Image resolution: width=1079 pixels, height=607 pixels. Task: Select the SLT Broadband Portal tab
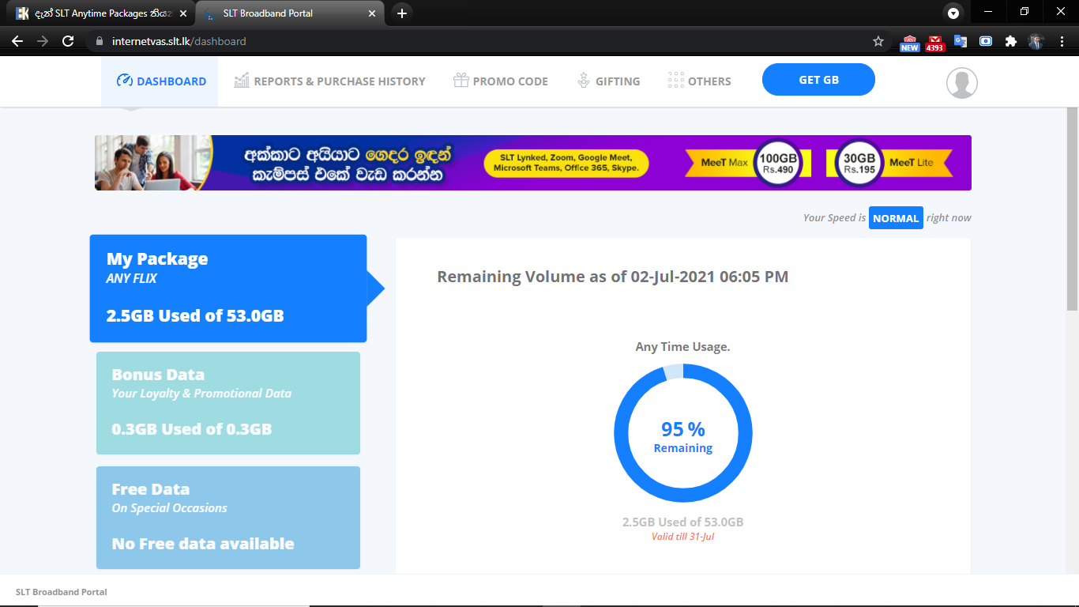(x=291, y=13)
